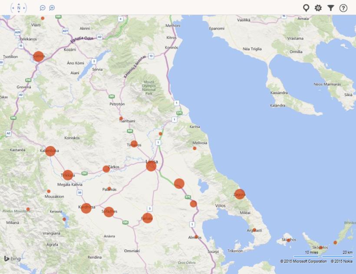Select the Trikkala data bubble
The height and width of the screenshot is (274, 356).
click(68, 175)
